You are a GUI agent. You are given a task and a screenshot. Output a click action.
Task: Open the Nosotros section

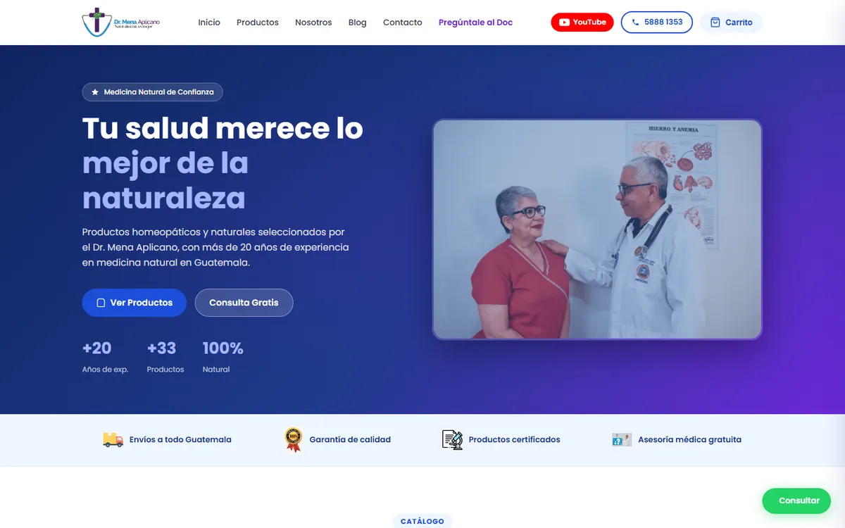pos(313,23)
